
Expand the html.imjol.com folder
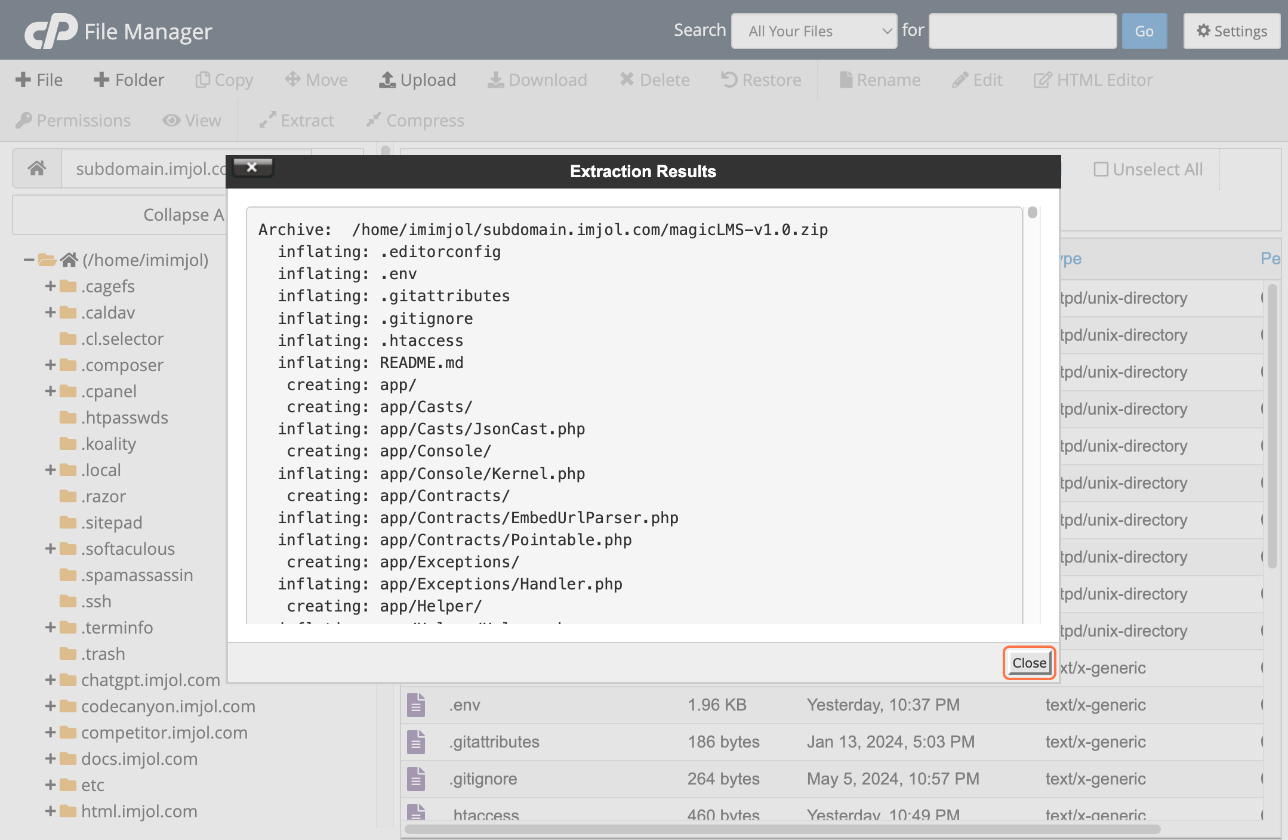[x=51, y=811]
